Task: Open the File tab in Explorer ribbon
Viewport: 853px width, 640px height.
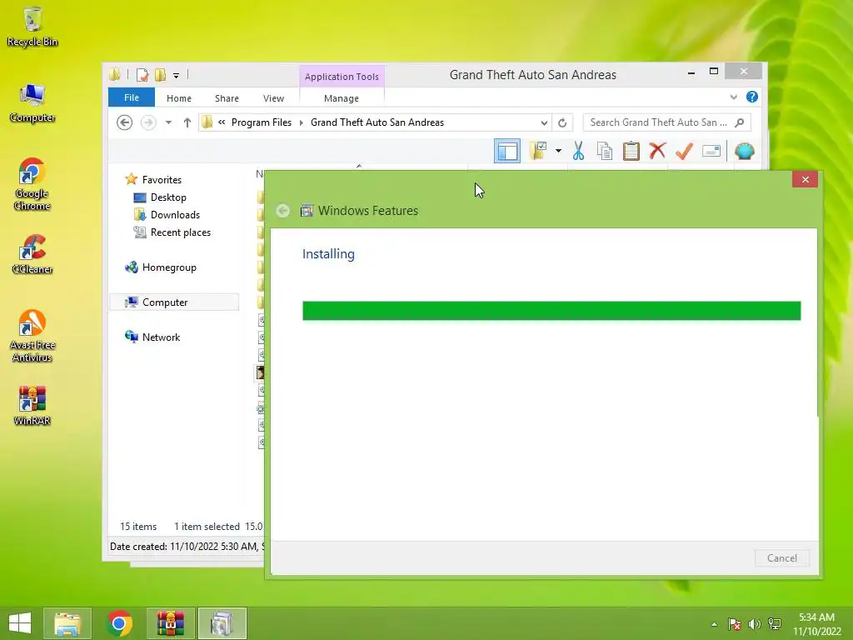Action: tap(132, 97)
